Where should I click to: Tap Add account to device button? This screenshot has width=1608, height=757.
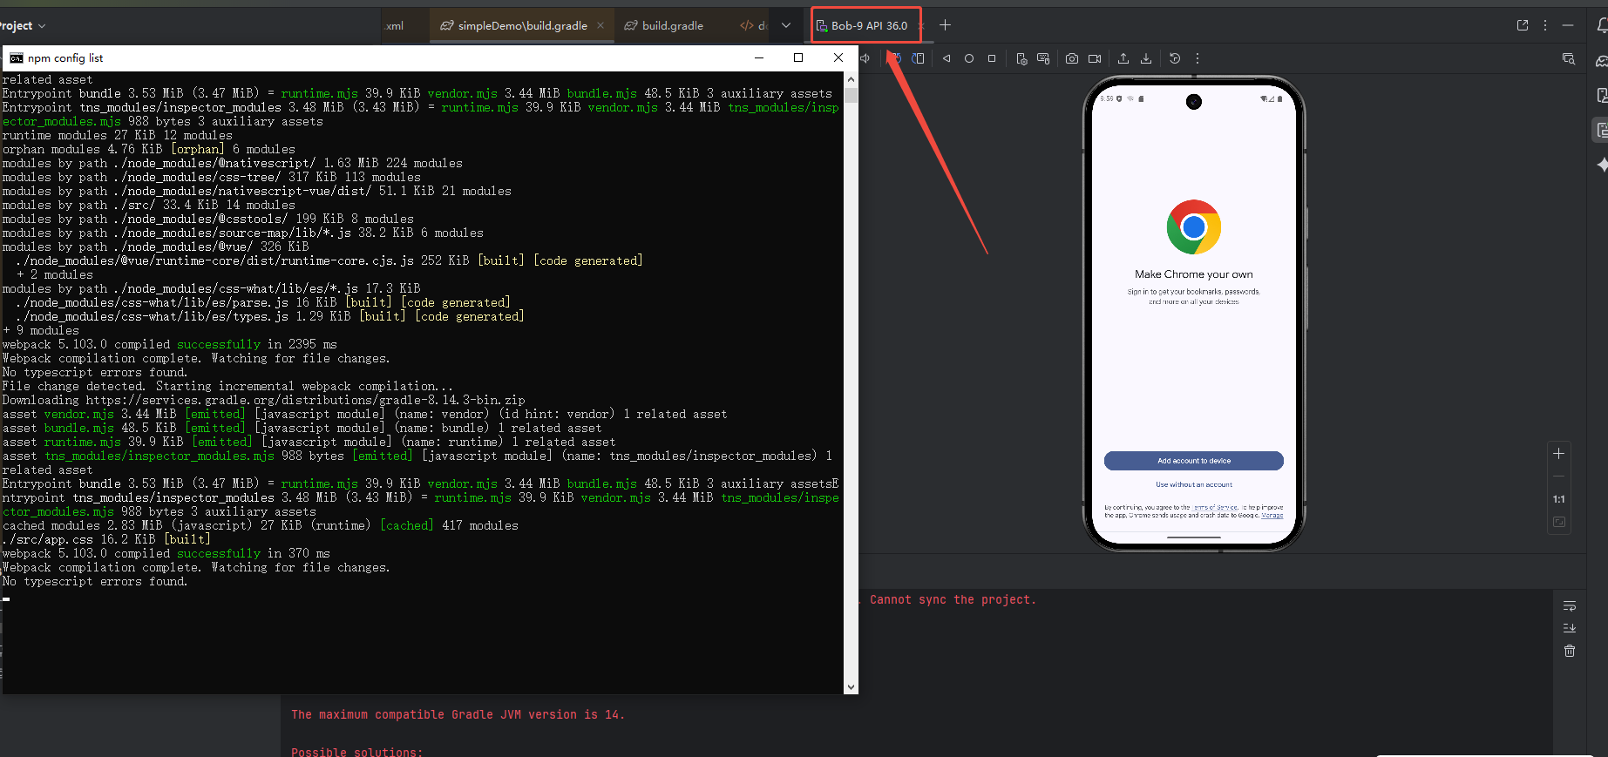point(1193,461)
